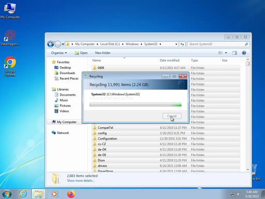The height and width of the screenshot is (199, 265).
Task: Click the Refresh button in address bar
Action: 182,44
